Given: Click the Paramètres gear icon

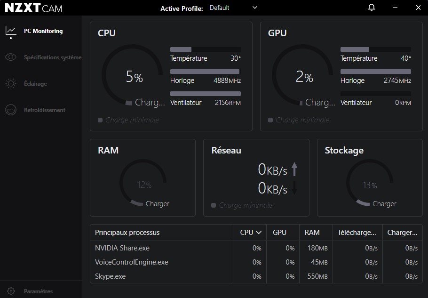Looking at the screenshot, I should coord(11,291).
